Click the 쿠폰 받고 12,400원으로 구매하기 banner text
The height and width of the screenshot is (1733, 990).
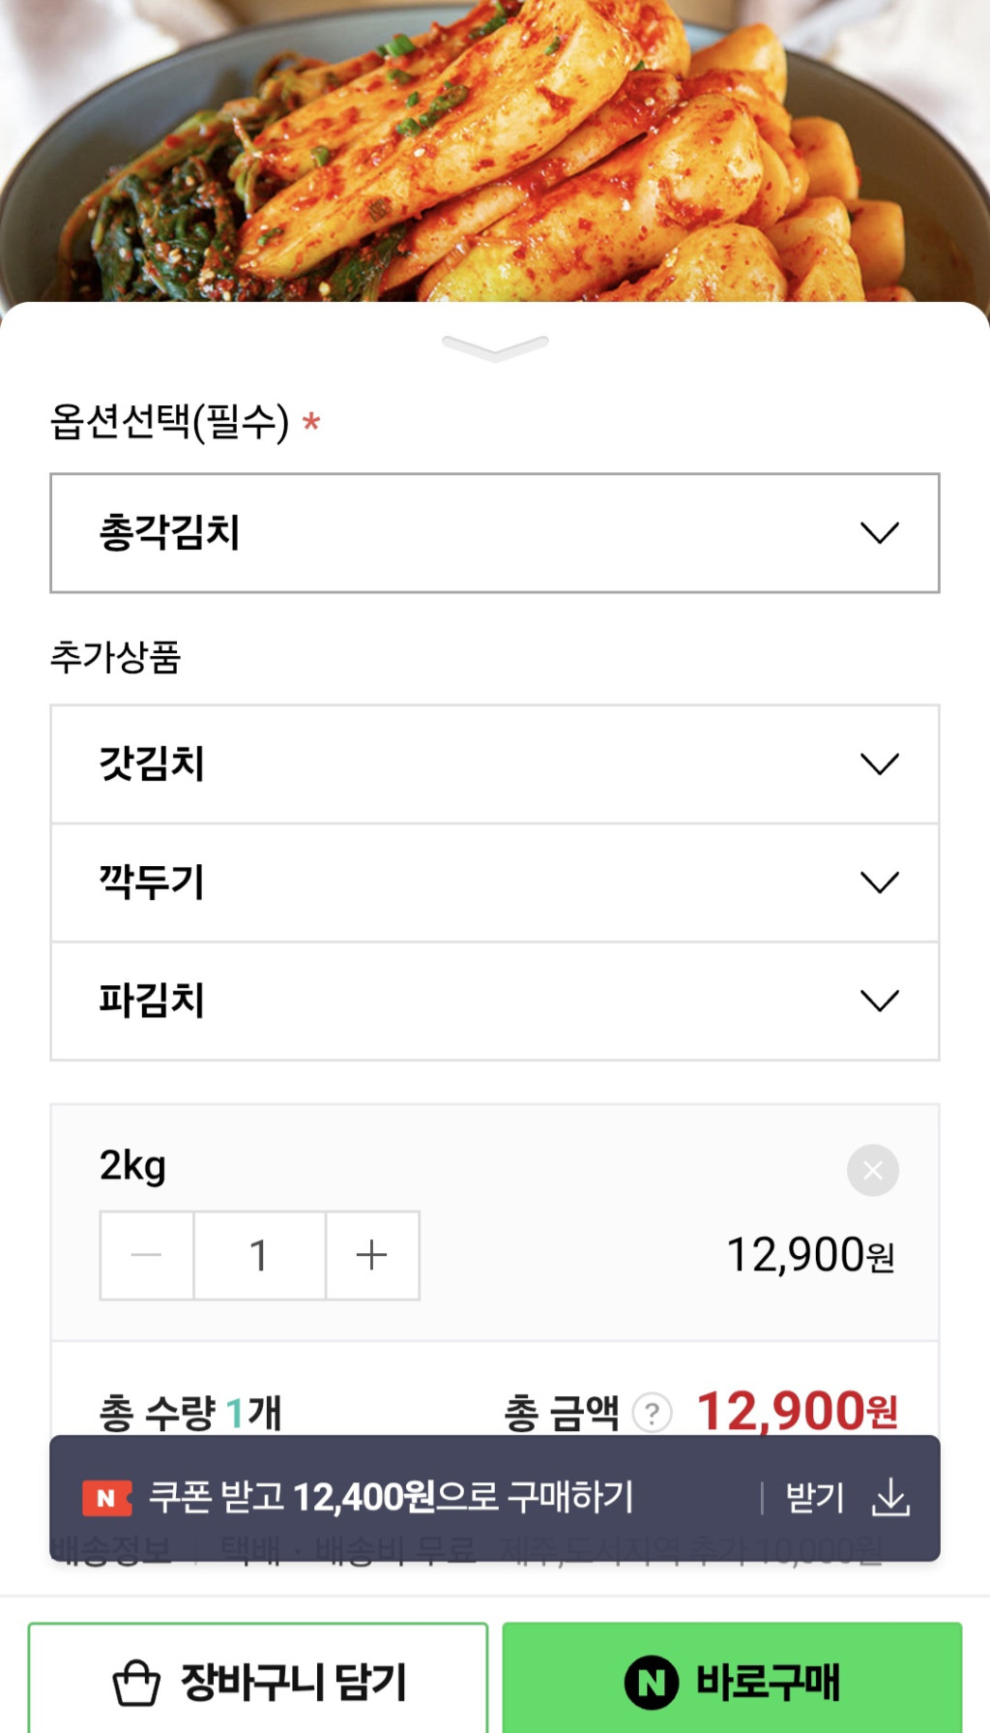[x=391, y=1497]
